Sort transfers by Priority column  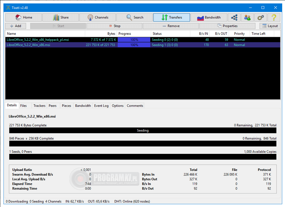pyautogui.click(x=239, y=34)
